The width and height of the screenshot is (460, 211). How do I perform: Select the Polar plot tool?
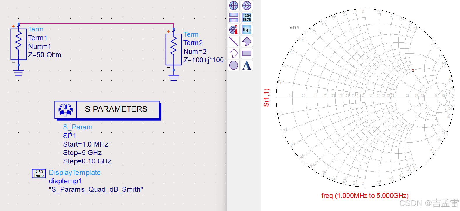234,6
